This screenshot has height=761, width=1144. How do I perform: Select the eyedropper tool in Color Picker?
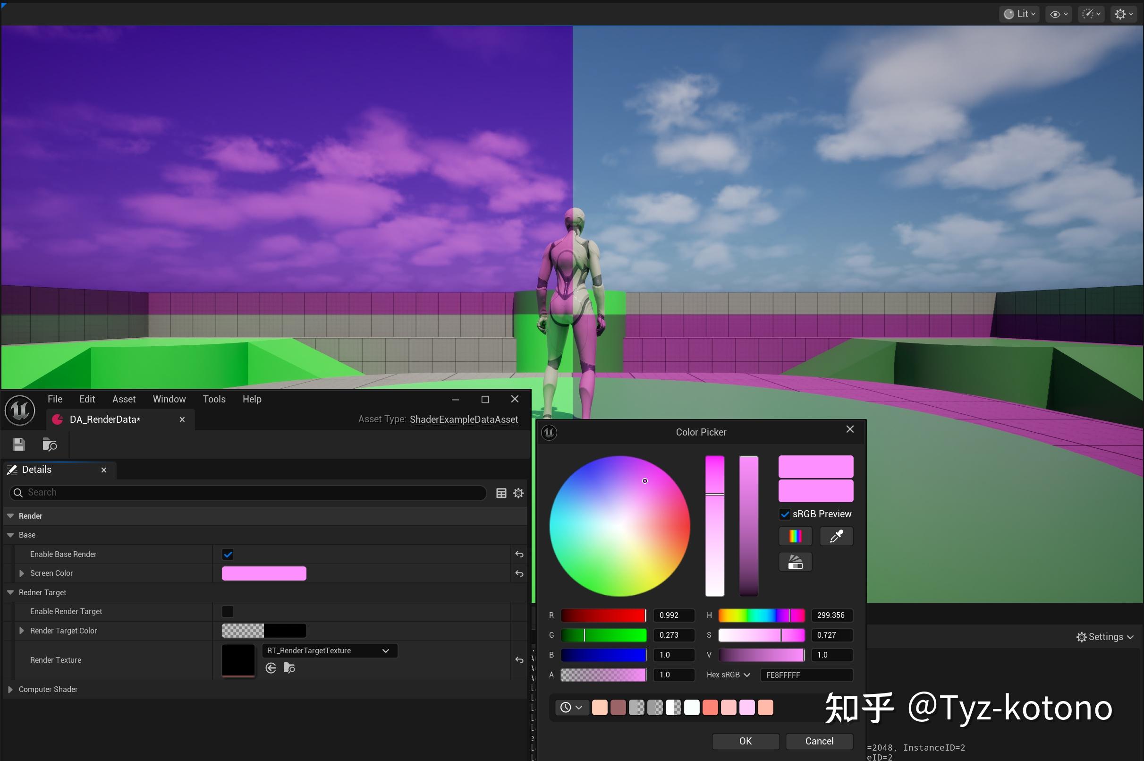point(836,536)
